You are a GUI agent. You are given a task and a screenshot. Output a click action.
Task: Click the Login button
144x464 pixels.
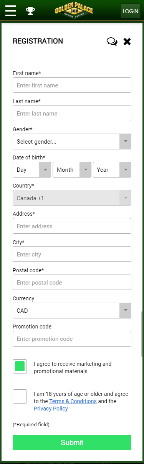coord(131,11)
